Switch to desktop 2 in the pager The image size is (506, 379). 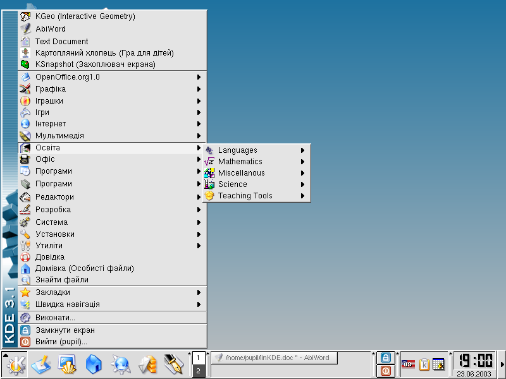[x=198, y=371]
